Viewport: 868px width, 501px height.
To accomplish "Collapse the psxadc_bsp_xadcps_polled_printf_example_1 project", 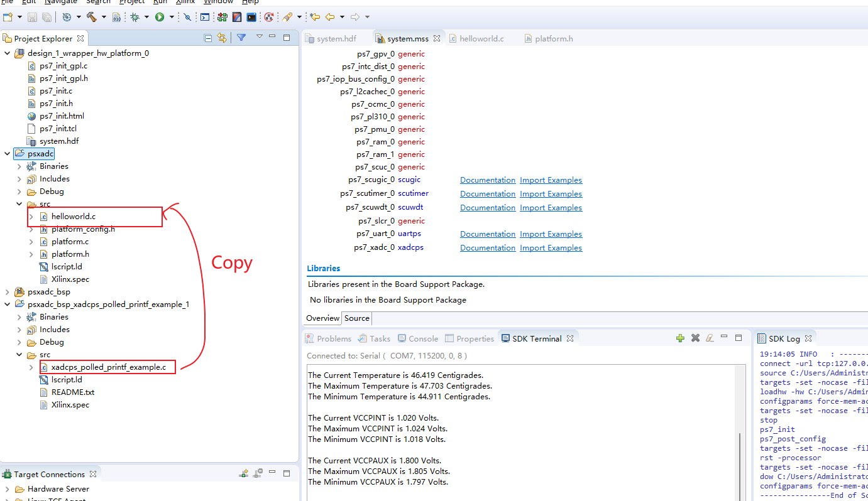I will [x=7, y=304].
